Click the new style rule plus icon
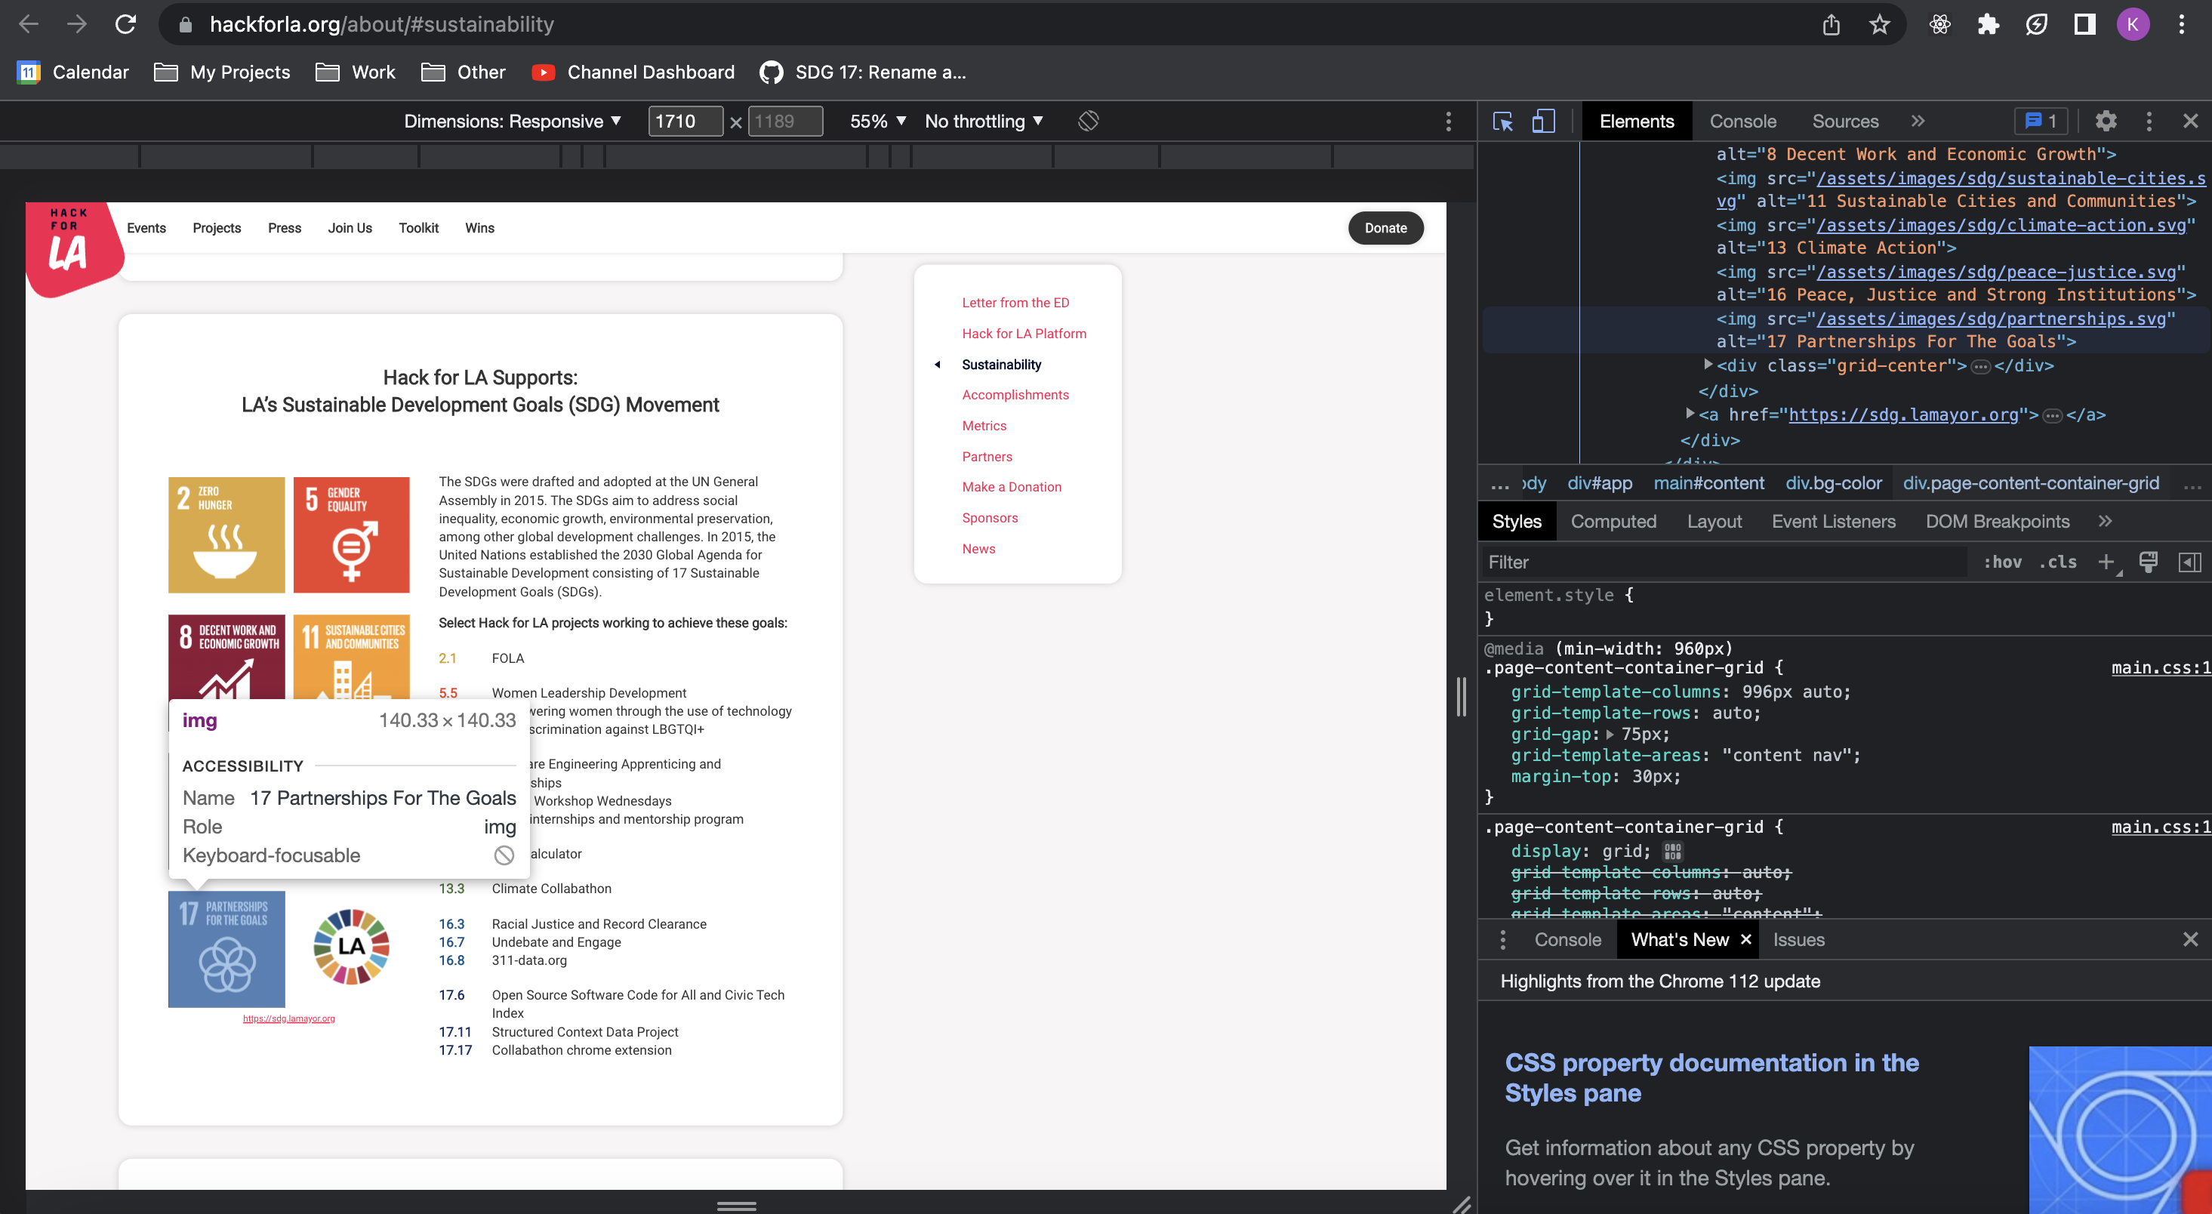Screen dimensions: 2212x1214 point(2106,562)
